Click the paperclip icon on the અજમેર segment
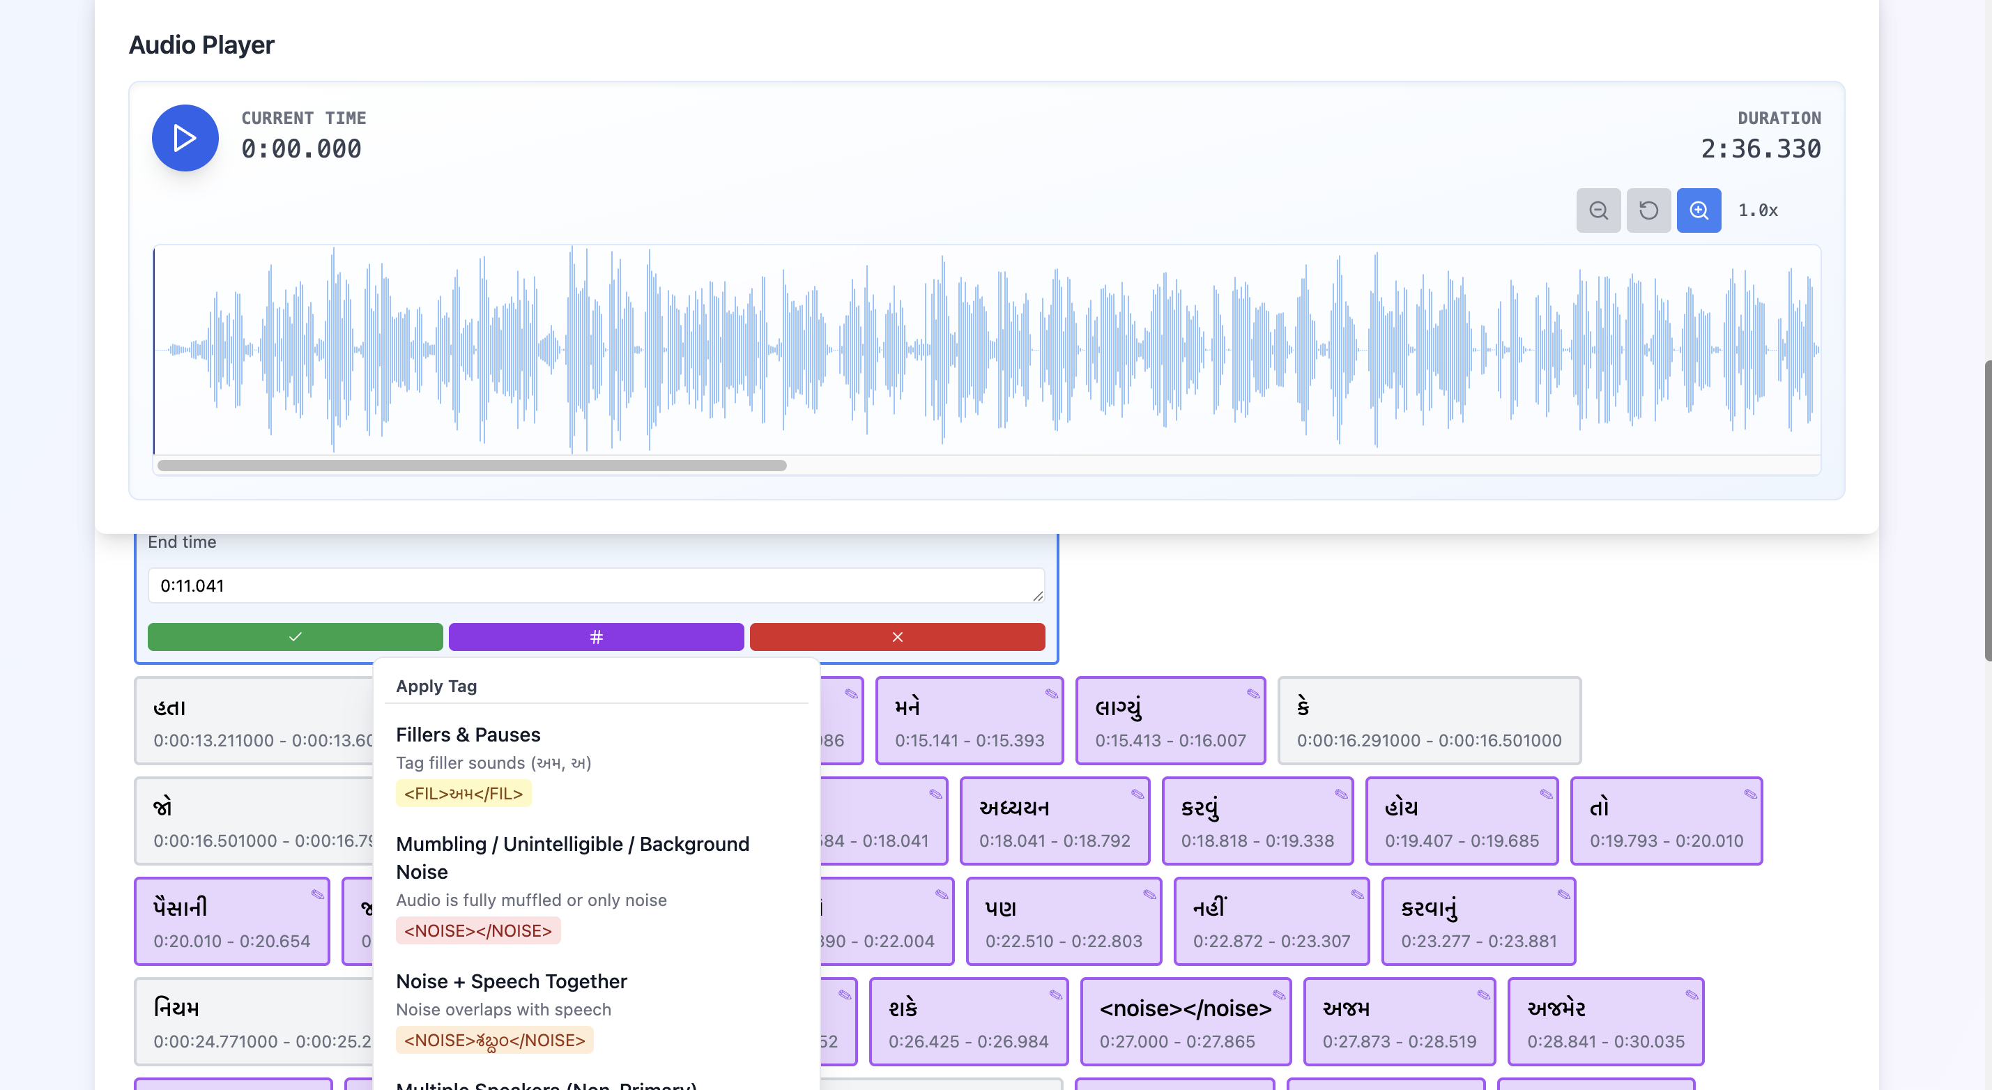Viewport: 1992px width, 1090px height. 1690,996
